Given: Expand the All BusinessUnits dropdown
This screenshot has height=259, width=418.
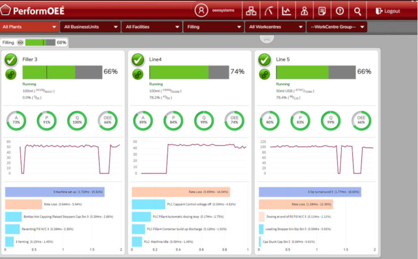Looking at the screenshot, I should [x=91, y=27].
